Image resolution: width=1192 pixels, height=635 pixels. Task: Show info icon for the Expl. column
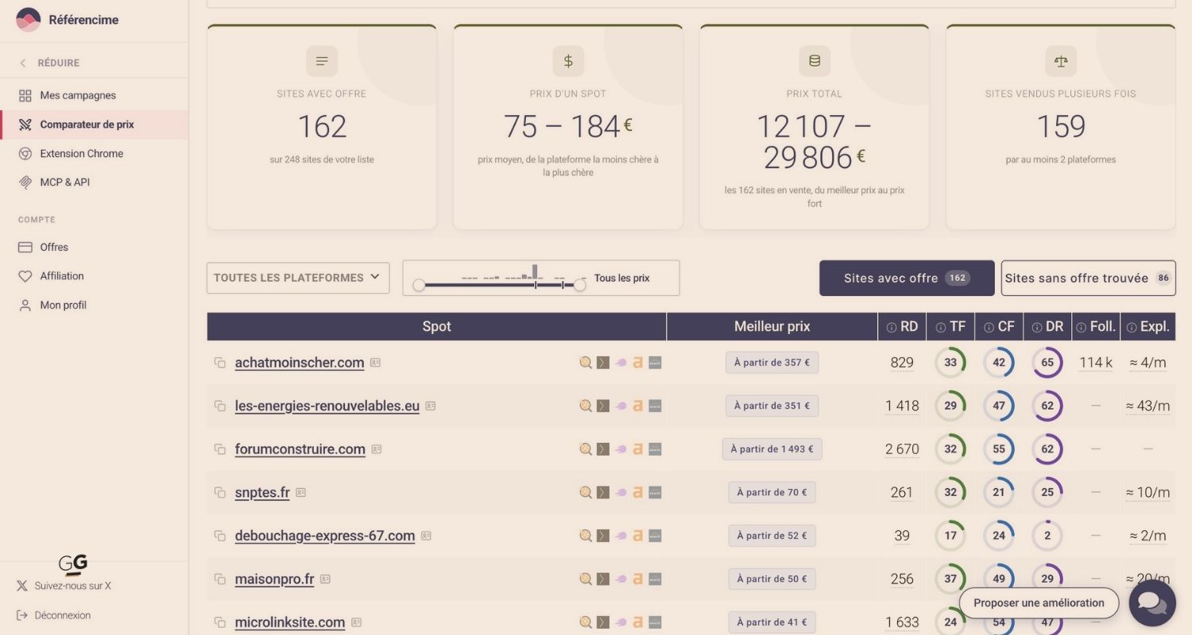coord(1132,327)
